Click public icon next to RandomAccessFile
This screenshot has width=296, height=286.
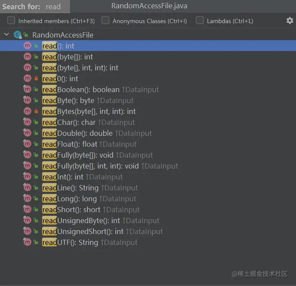pos(26,35)
